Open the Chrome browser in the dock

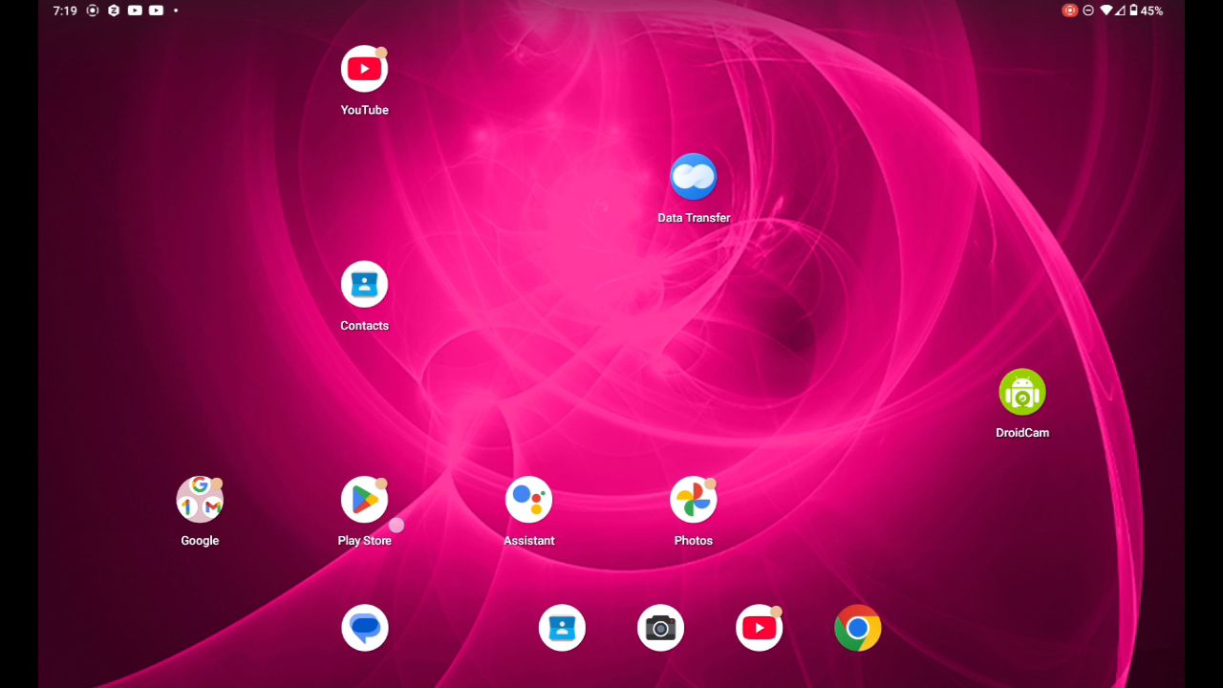coord(858,628)
